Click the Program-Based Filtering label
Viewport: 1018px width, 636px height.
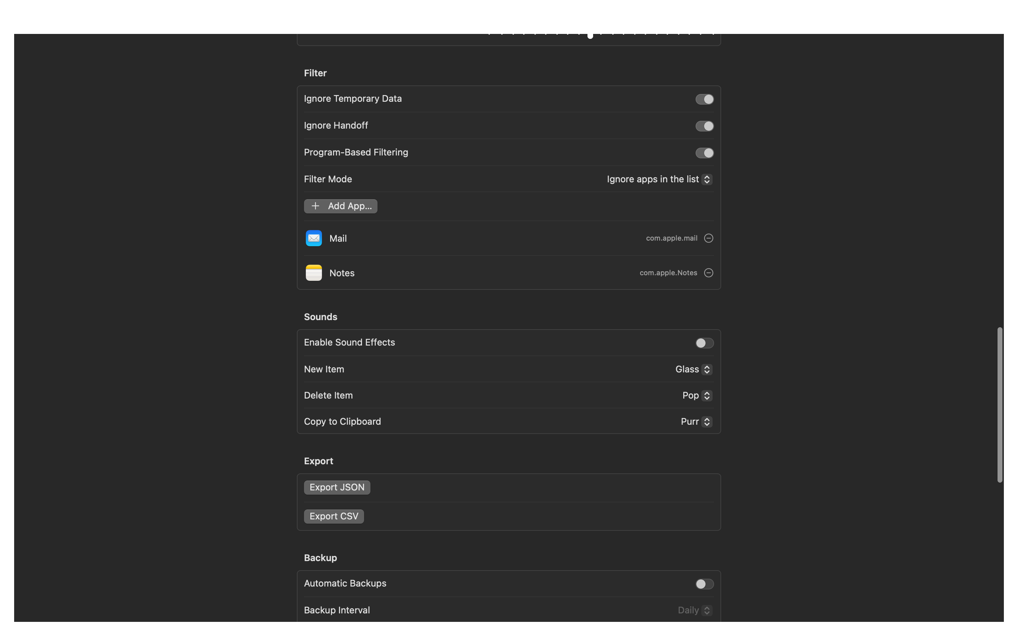(356, 152)
